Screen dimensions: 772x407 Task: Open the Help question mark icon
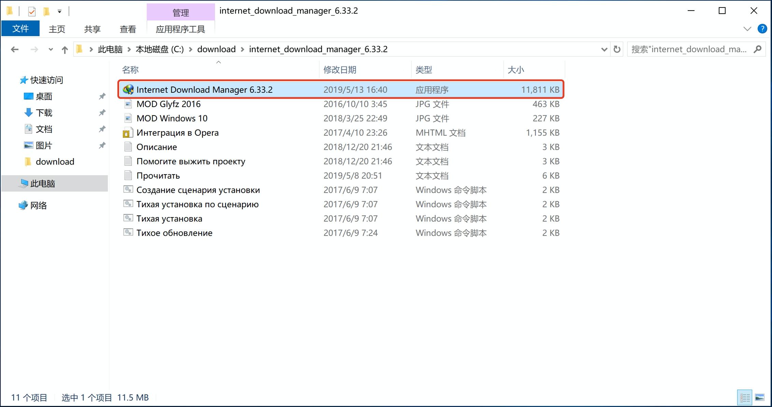[762, 29]
